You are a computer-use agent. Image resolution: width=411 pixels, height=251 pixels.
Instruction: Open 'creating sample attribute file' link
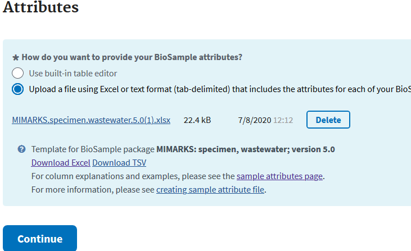click(210, 189)
